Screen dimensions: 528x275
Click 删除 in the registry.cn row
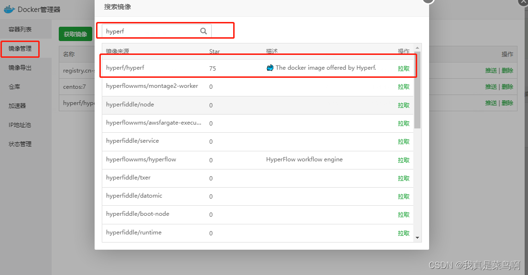[507, 70]
